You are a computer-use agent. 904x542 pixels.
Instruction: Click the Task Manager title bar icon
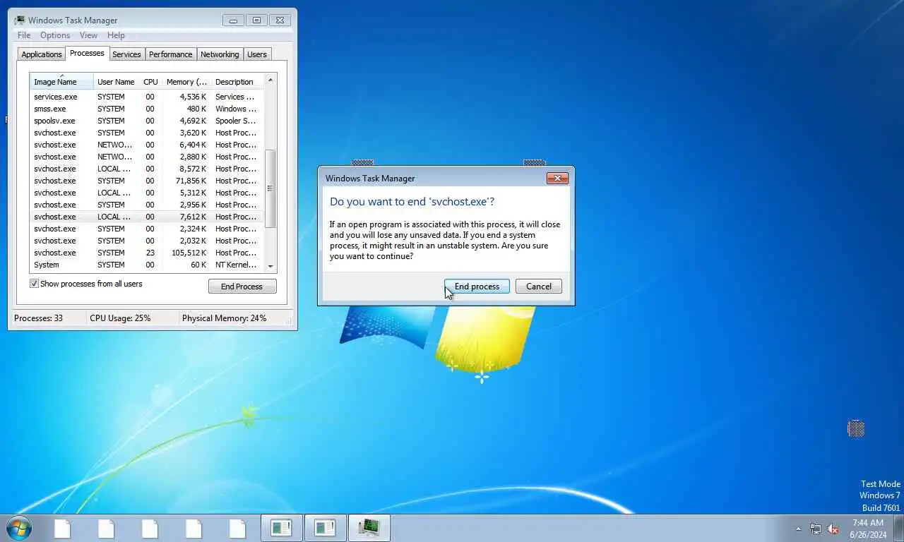click(19, 20)
